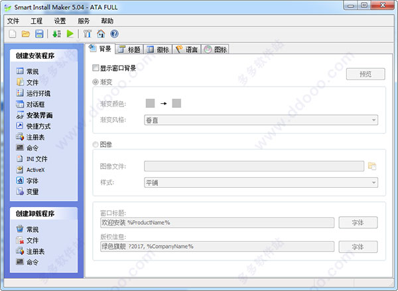Viewport: 398px width, 291px height.
Task: Switch to the 语言 tab
Action: coord(187,50)
